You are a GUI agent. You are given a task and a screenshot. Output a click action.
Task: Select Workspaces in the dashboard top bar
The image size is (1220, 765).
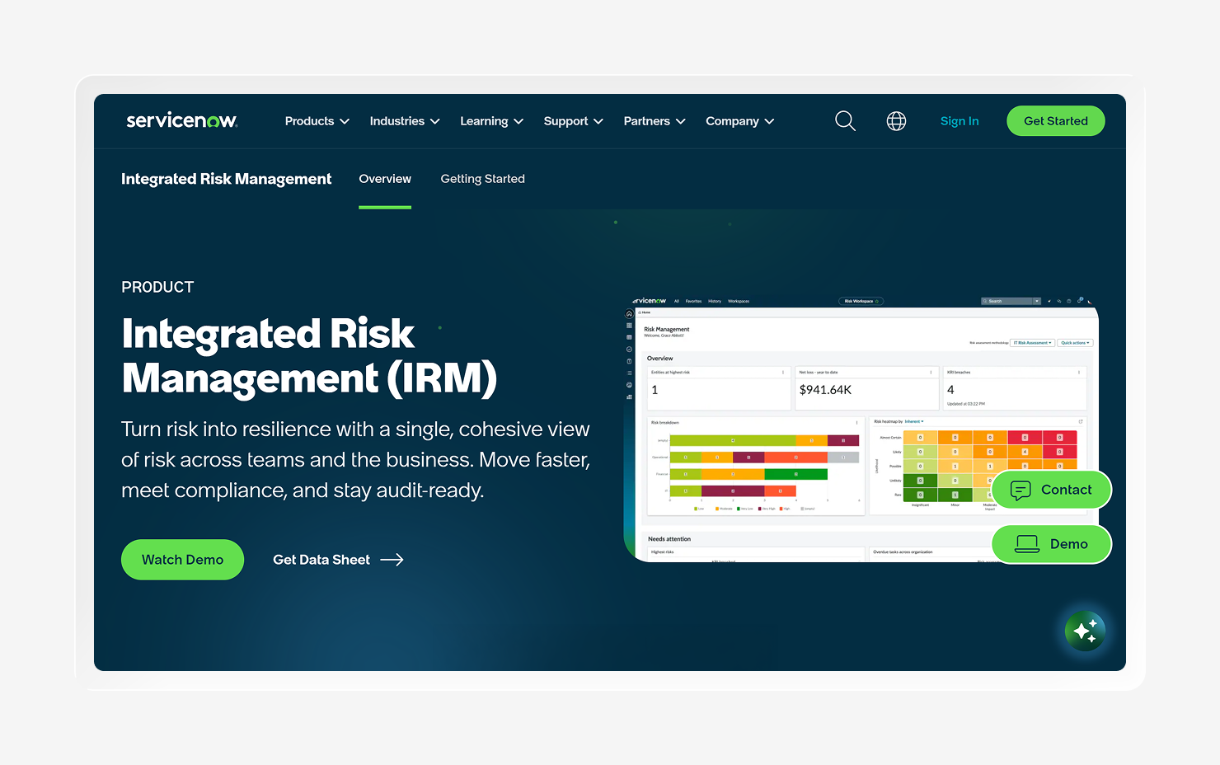point(739,302)
